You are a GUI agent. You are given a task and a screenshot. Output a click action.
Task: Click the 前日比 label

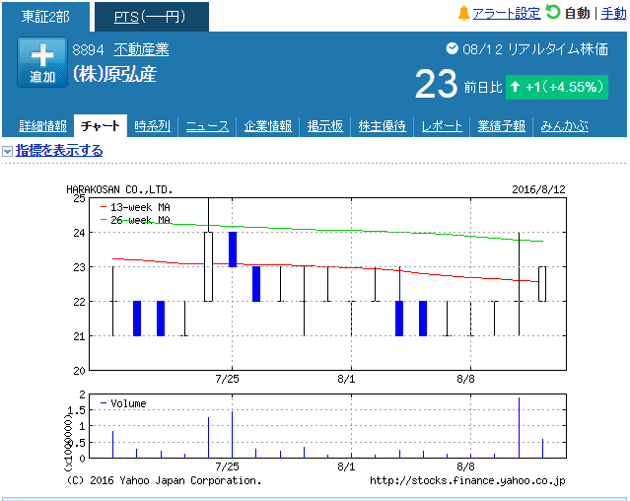483,87
